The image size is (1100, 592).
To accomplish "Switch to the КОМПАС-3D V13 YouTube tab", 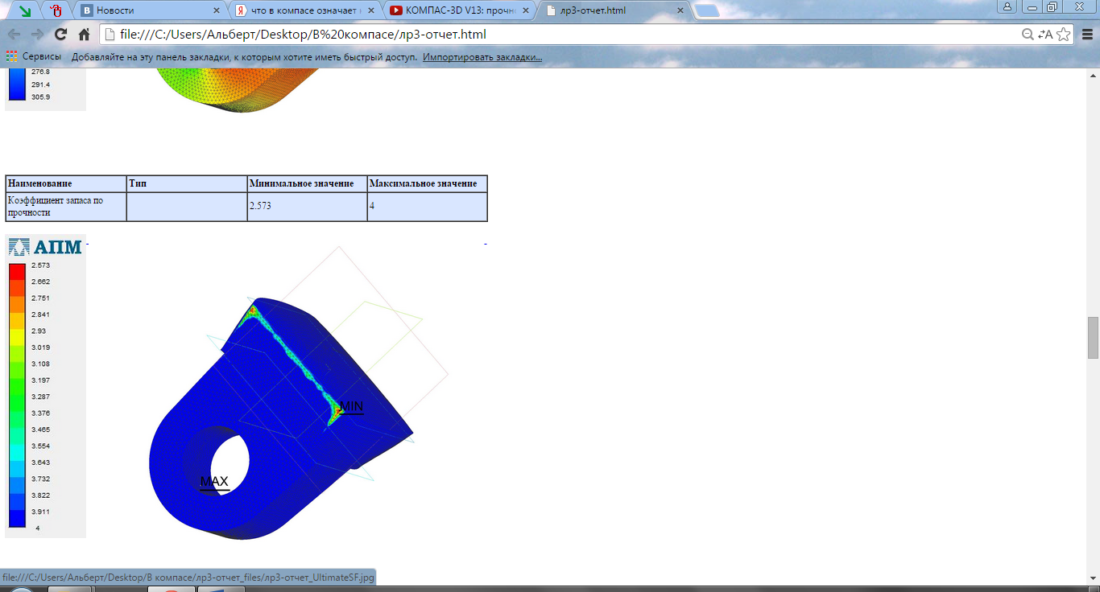I will (461, 10).
